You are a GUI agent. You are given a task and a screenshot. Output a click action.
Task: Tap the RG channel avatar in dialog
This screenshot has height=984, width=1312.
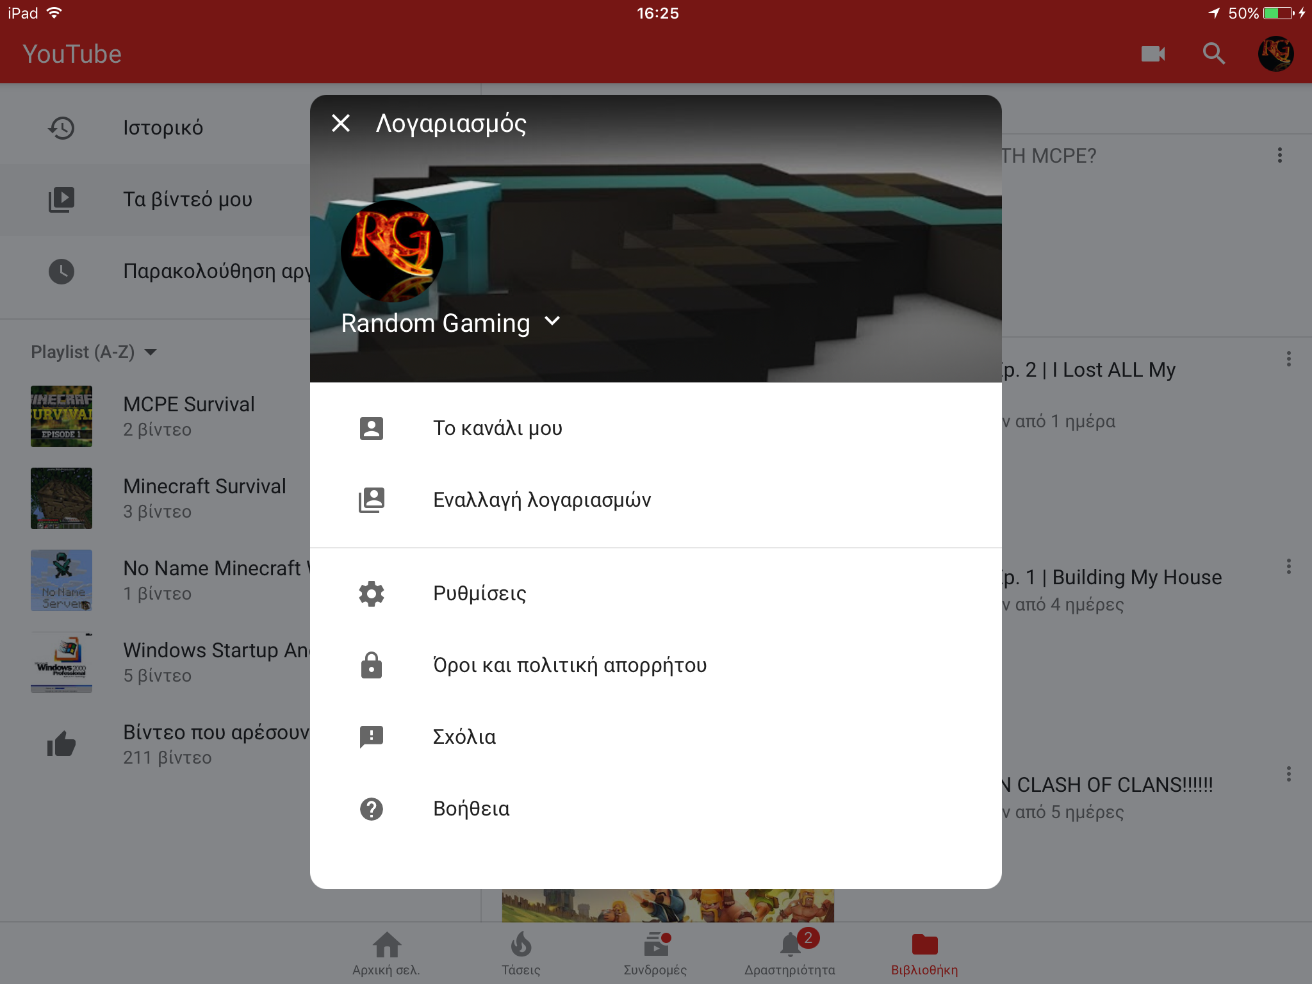click(391, 250)
